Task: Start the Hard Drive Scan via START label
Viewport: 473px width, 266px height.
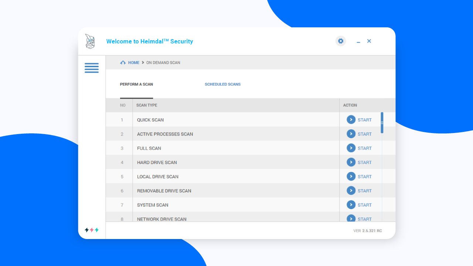Action: pos(365,163)
